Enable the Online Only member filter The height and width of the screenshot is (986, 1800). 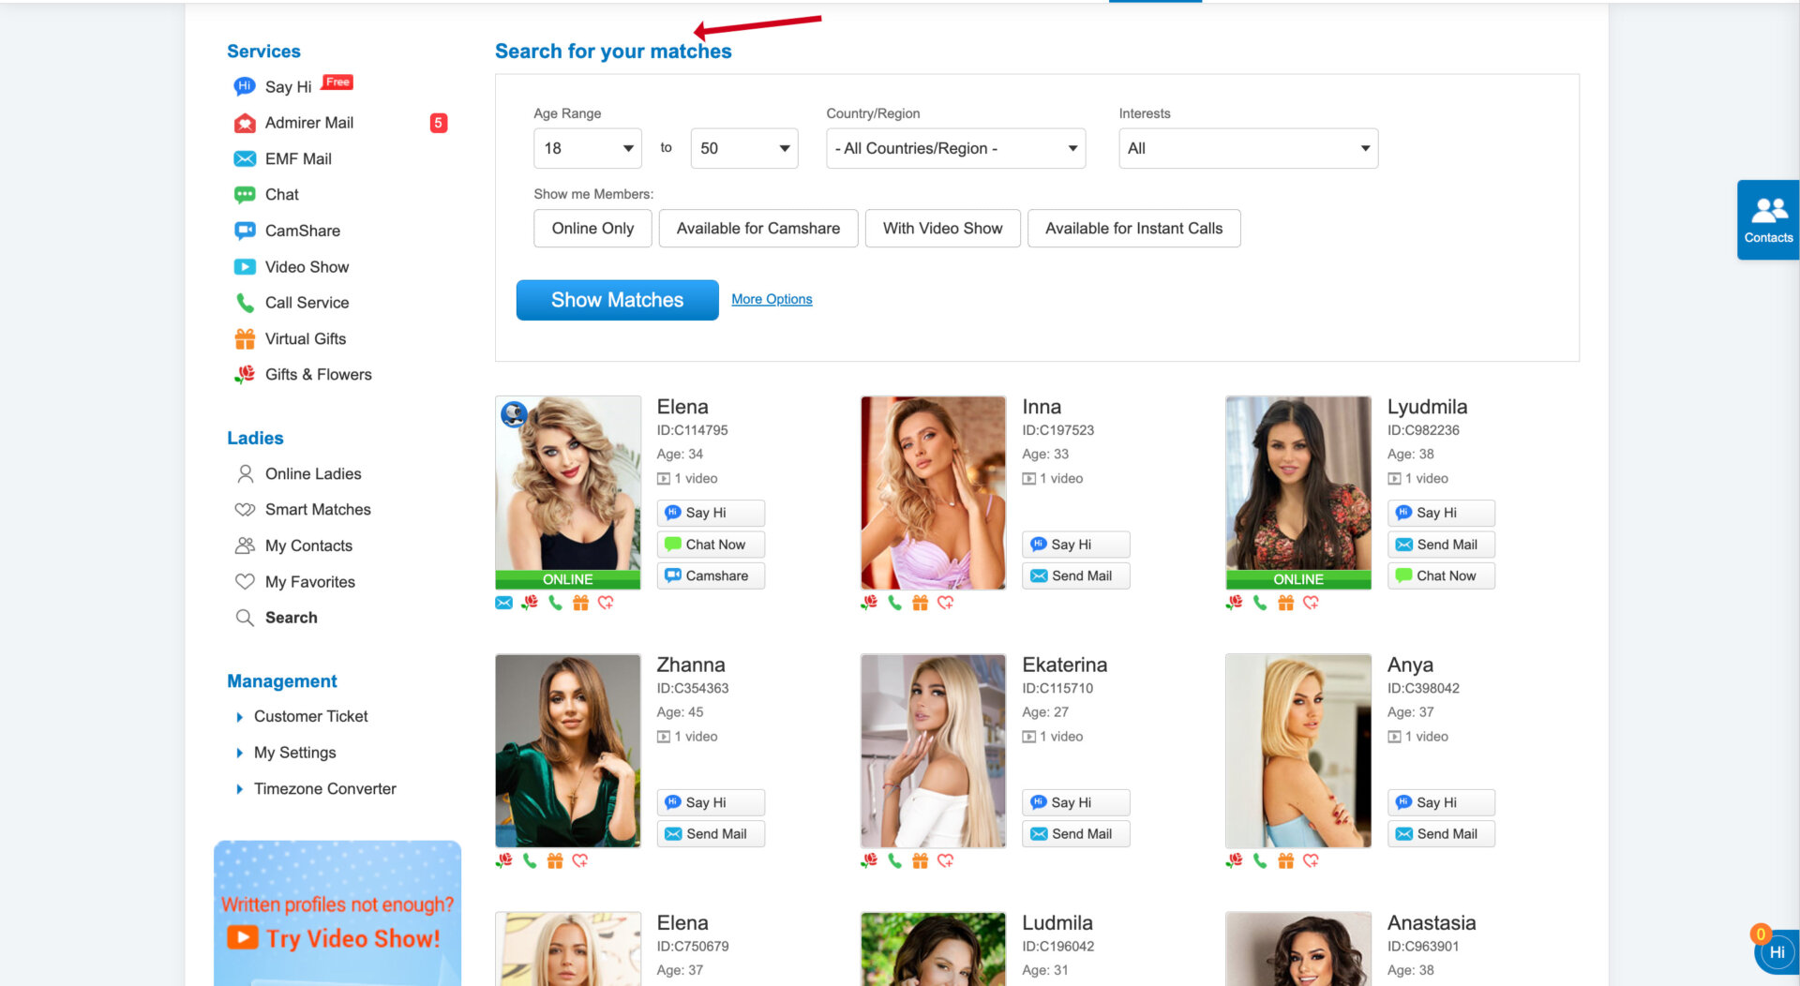pyautogui.click(x=592, y=228)
